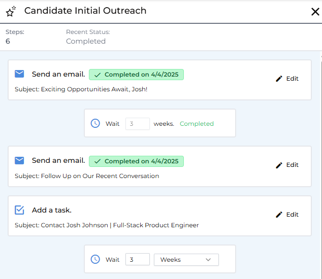Click the Completed on 4/4/2025 badge on the first email
Viewport: 322px width, 279px height.
click(x=136, y=75)
